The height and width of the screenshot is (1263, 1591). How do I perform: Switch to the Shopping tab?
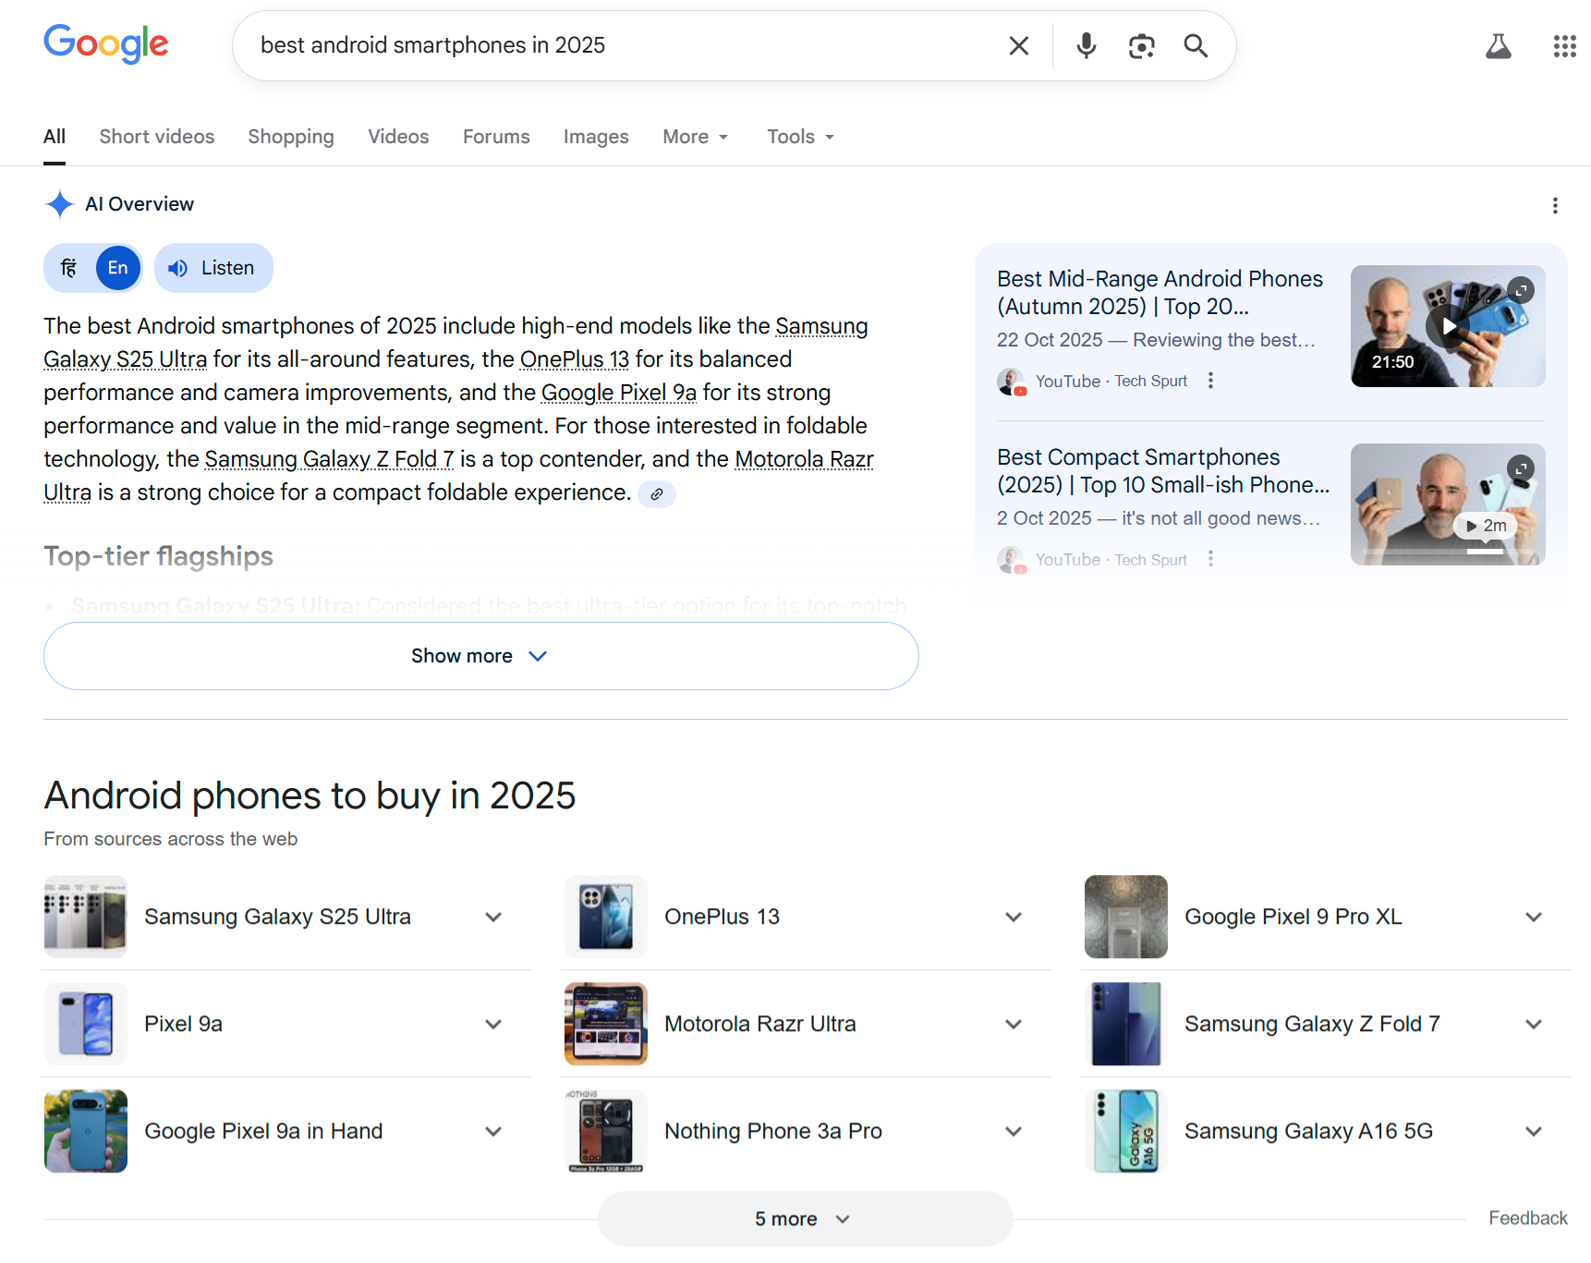click(x=290, y=137)
